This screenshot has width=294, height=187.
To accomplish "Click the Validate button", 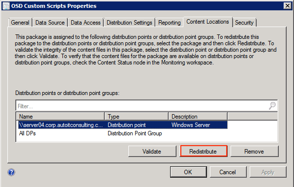I will tap(152, 152).
